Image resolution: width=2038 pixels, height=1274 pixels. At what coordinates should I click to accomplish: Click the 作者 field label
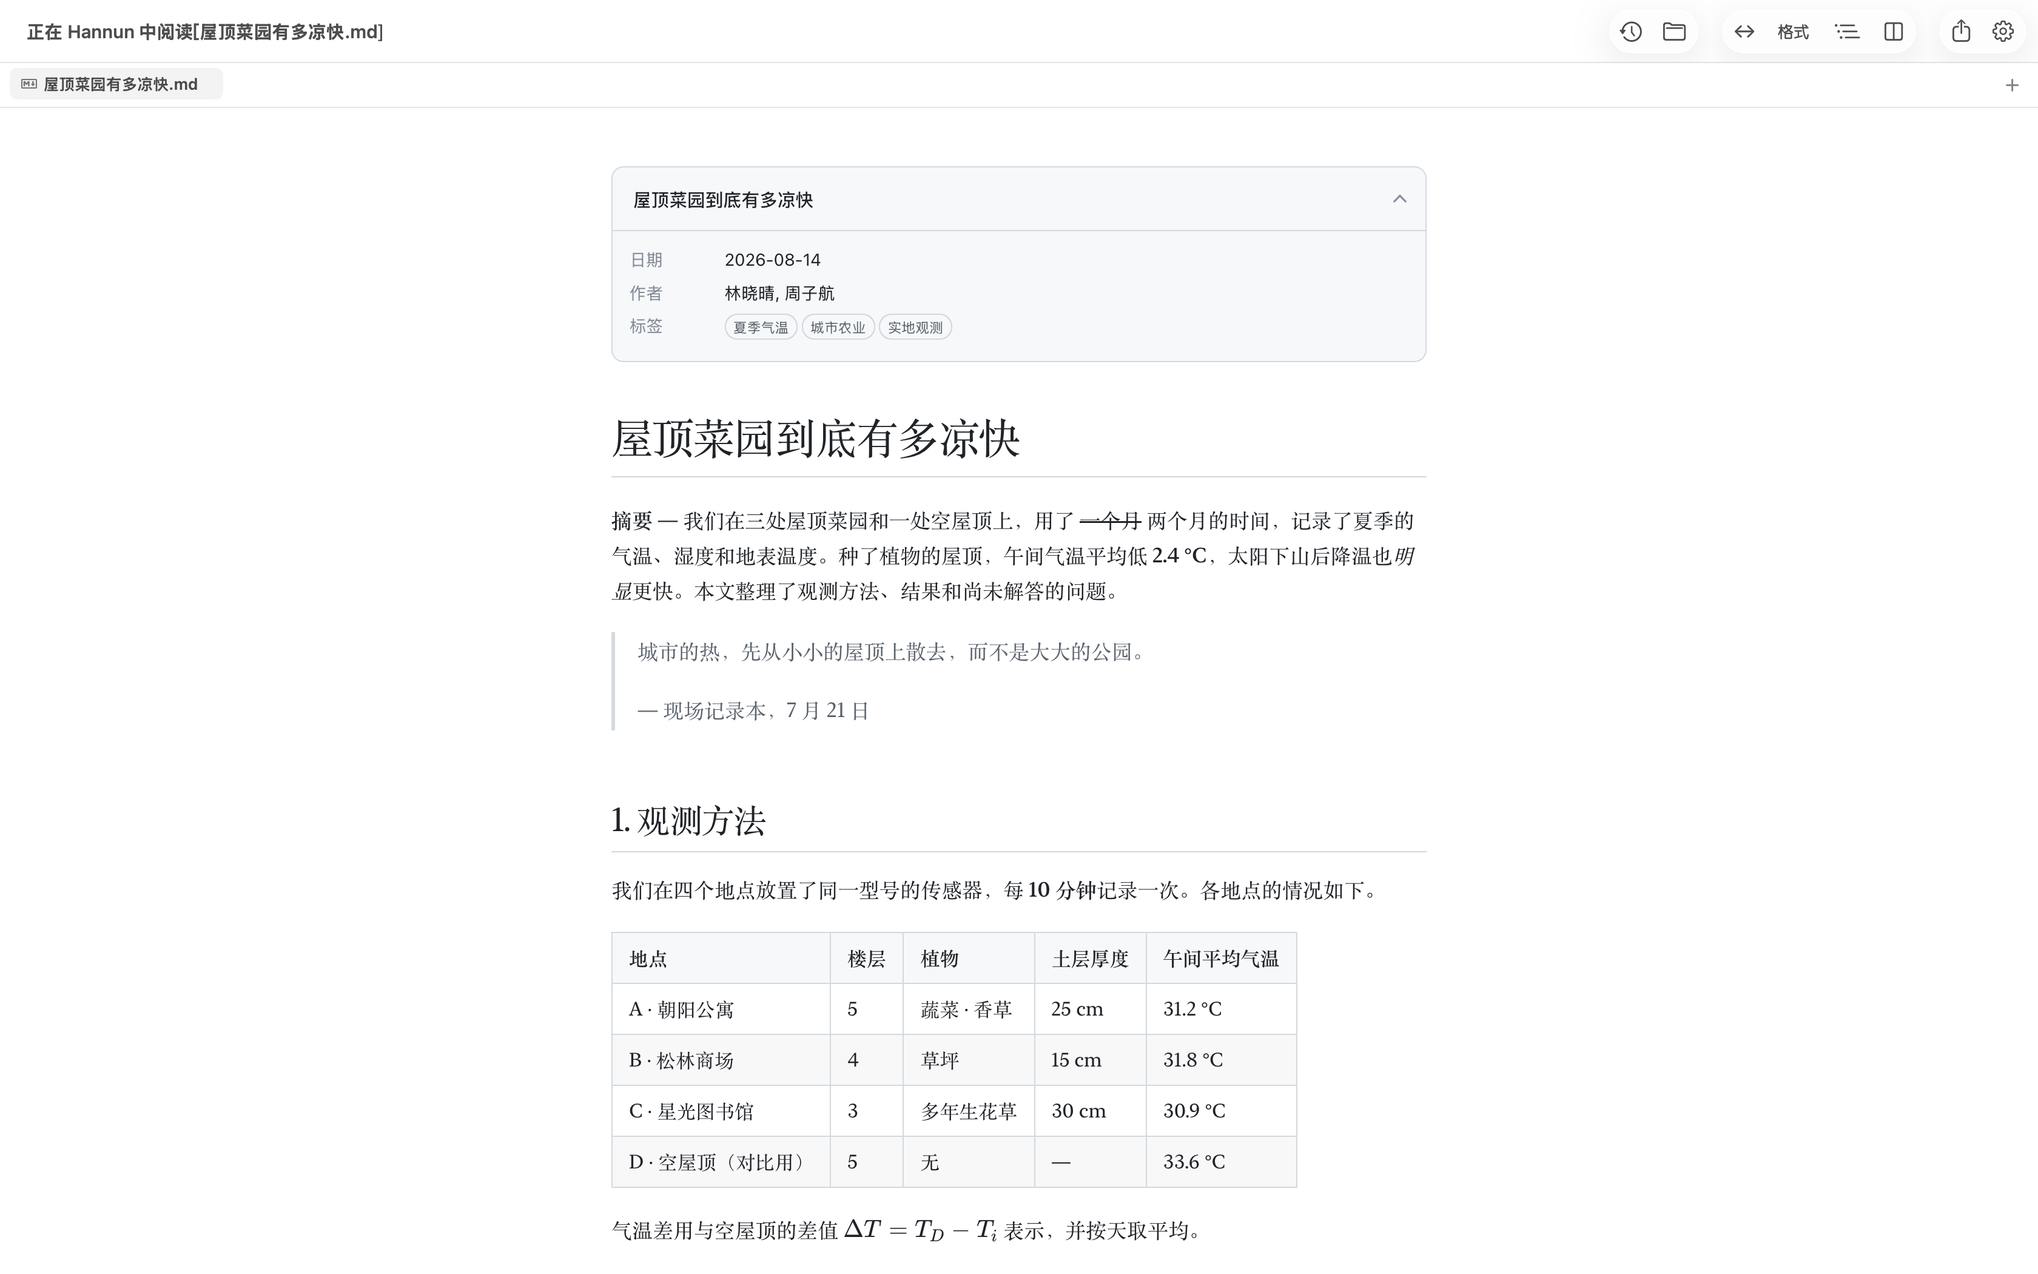click(646, 293)
